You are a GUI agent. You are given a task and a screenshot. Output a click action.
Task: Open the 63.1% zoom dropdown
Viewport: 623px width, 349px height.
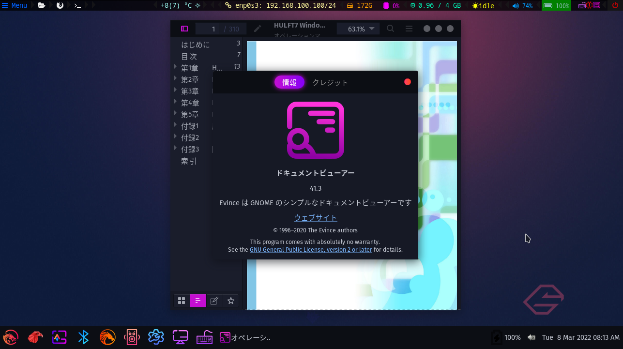(x=359, y=29)
